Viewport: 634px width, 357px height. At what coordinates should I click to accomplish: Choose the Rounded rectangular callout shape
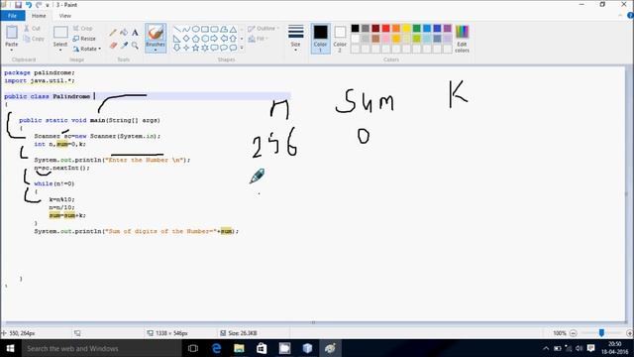click(x=214, y=48)
